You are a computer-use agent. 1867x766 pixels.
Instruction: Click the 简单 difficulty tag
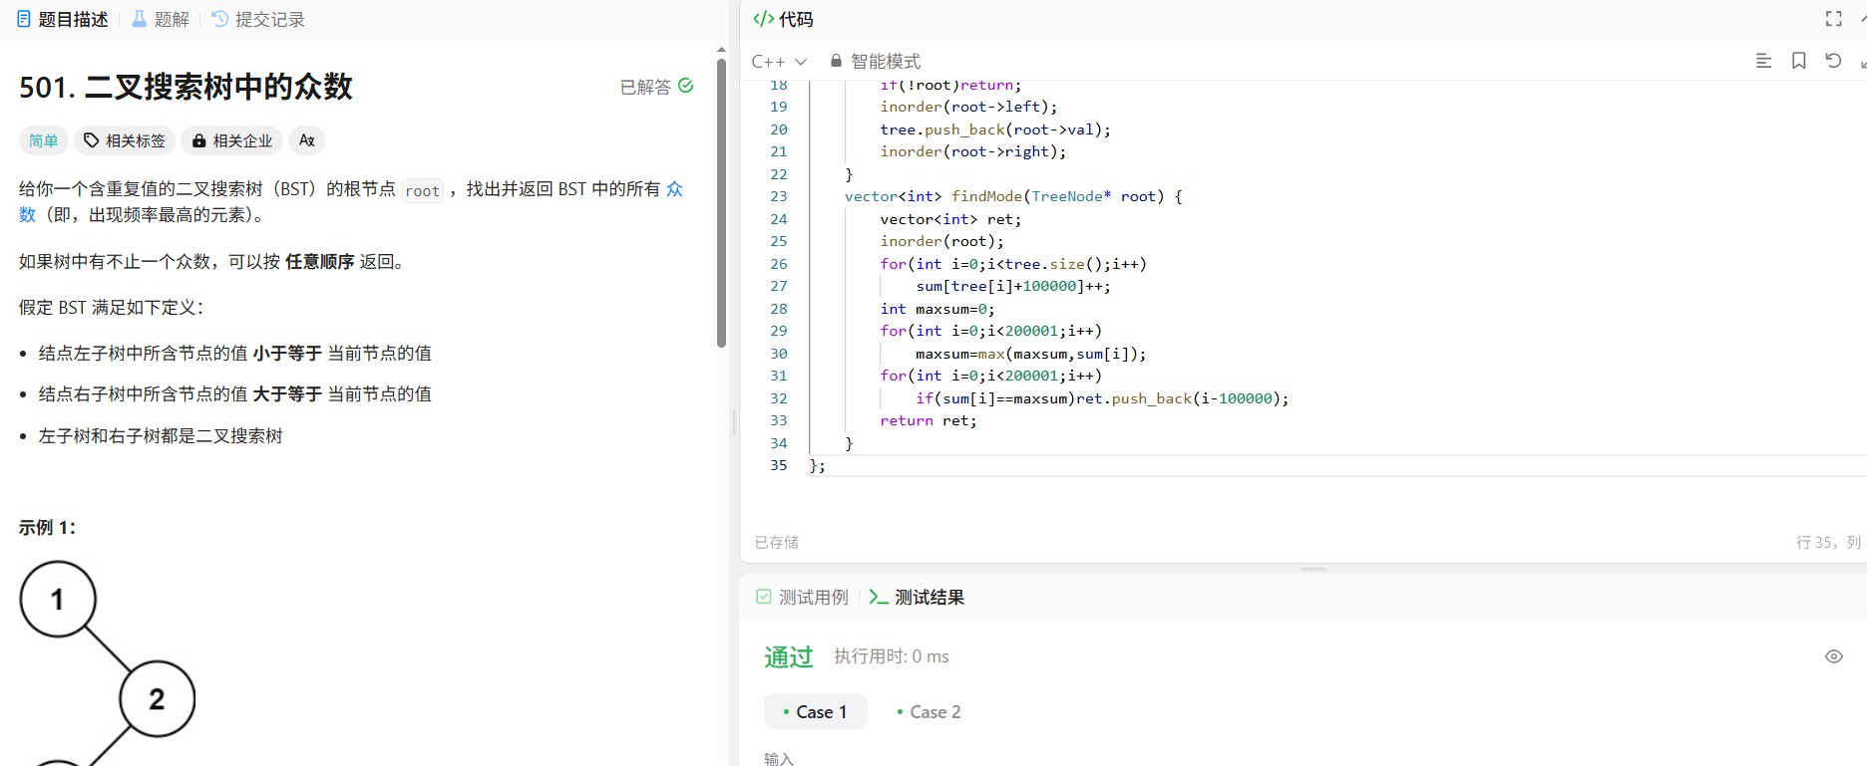point(44,140)
